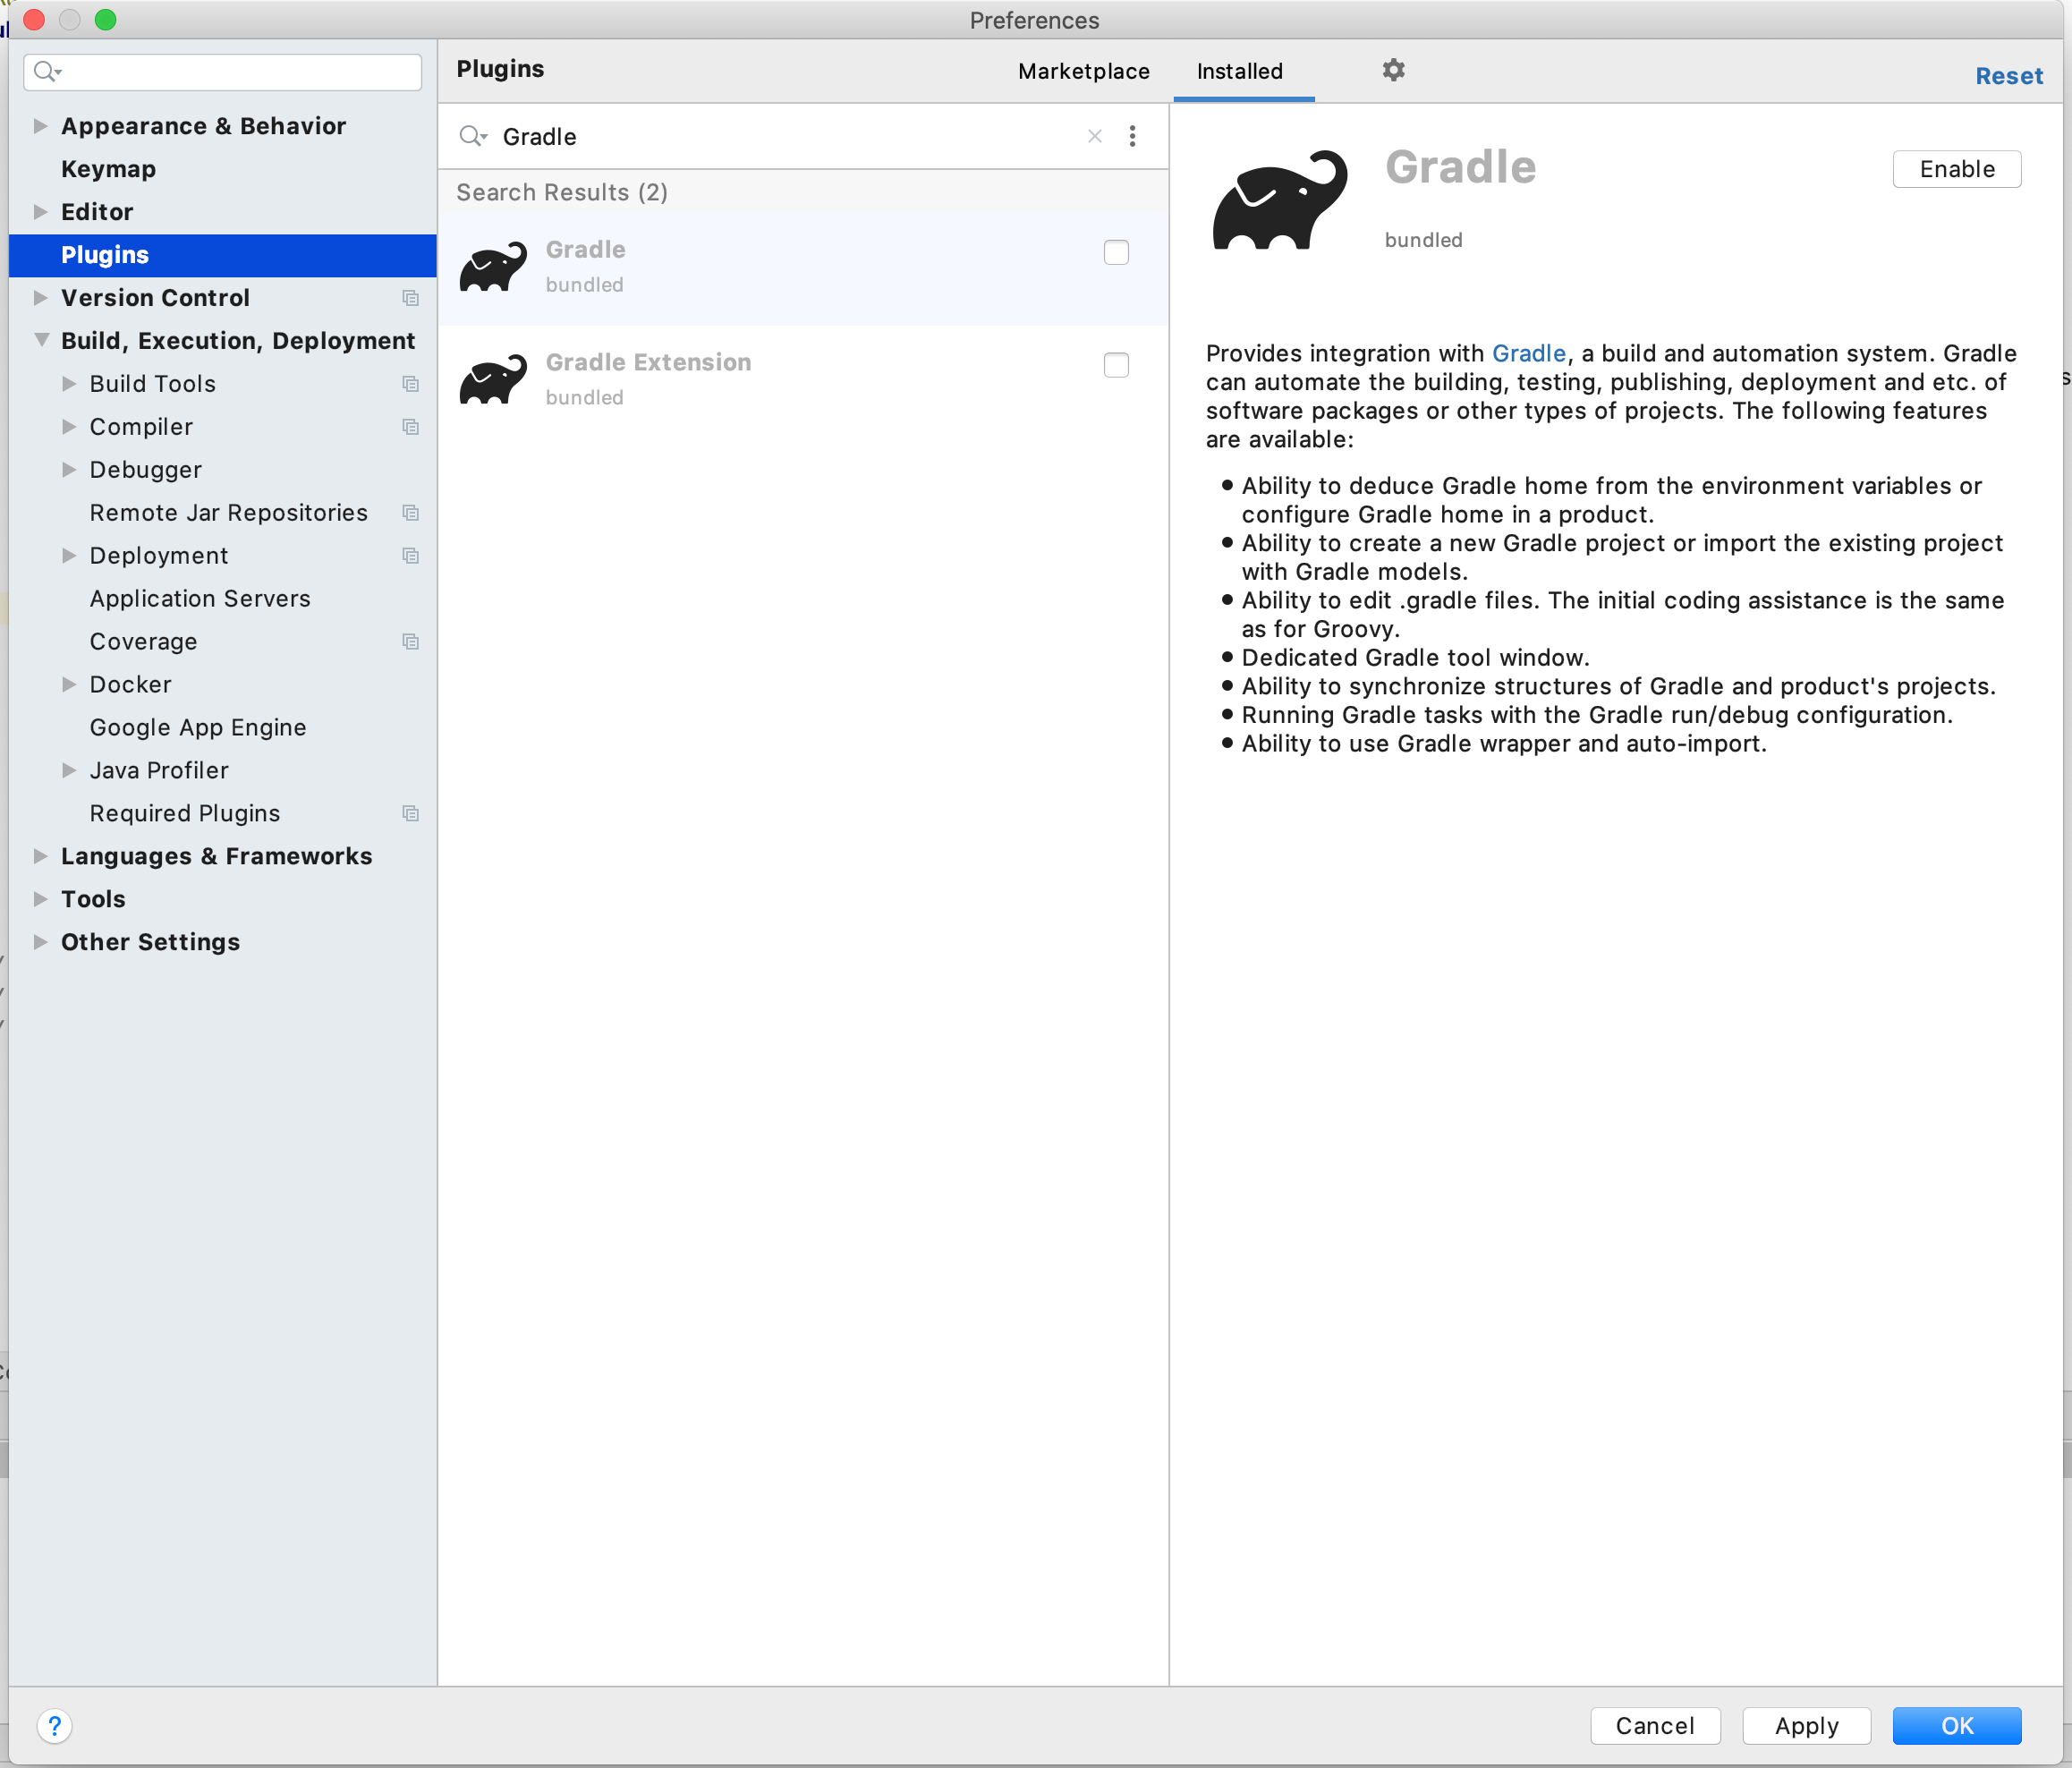The width and height of the screenshot is (2072, 1768).
Task: Click the project-level icon beside Version Control
Action: point(410,298)
